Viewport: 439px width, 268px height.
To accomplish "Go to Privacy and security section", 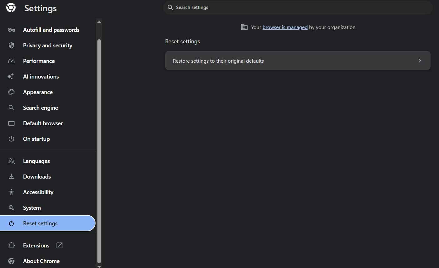I will point(48,45).
